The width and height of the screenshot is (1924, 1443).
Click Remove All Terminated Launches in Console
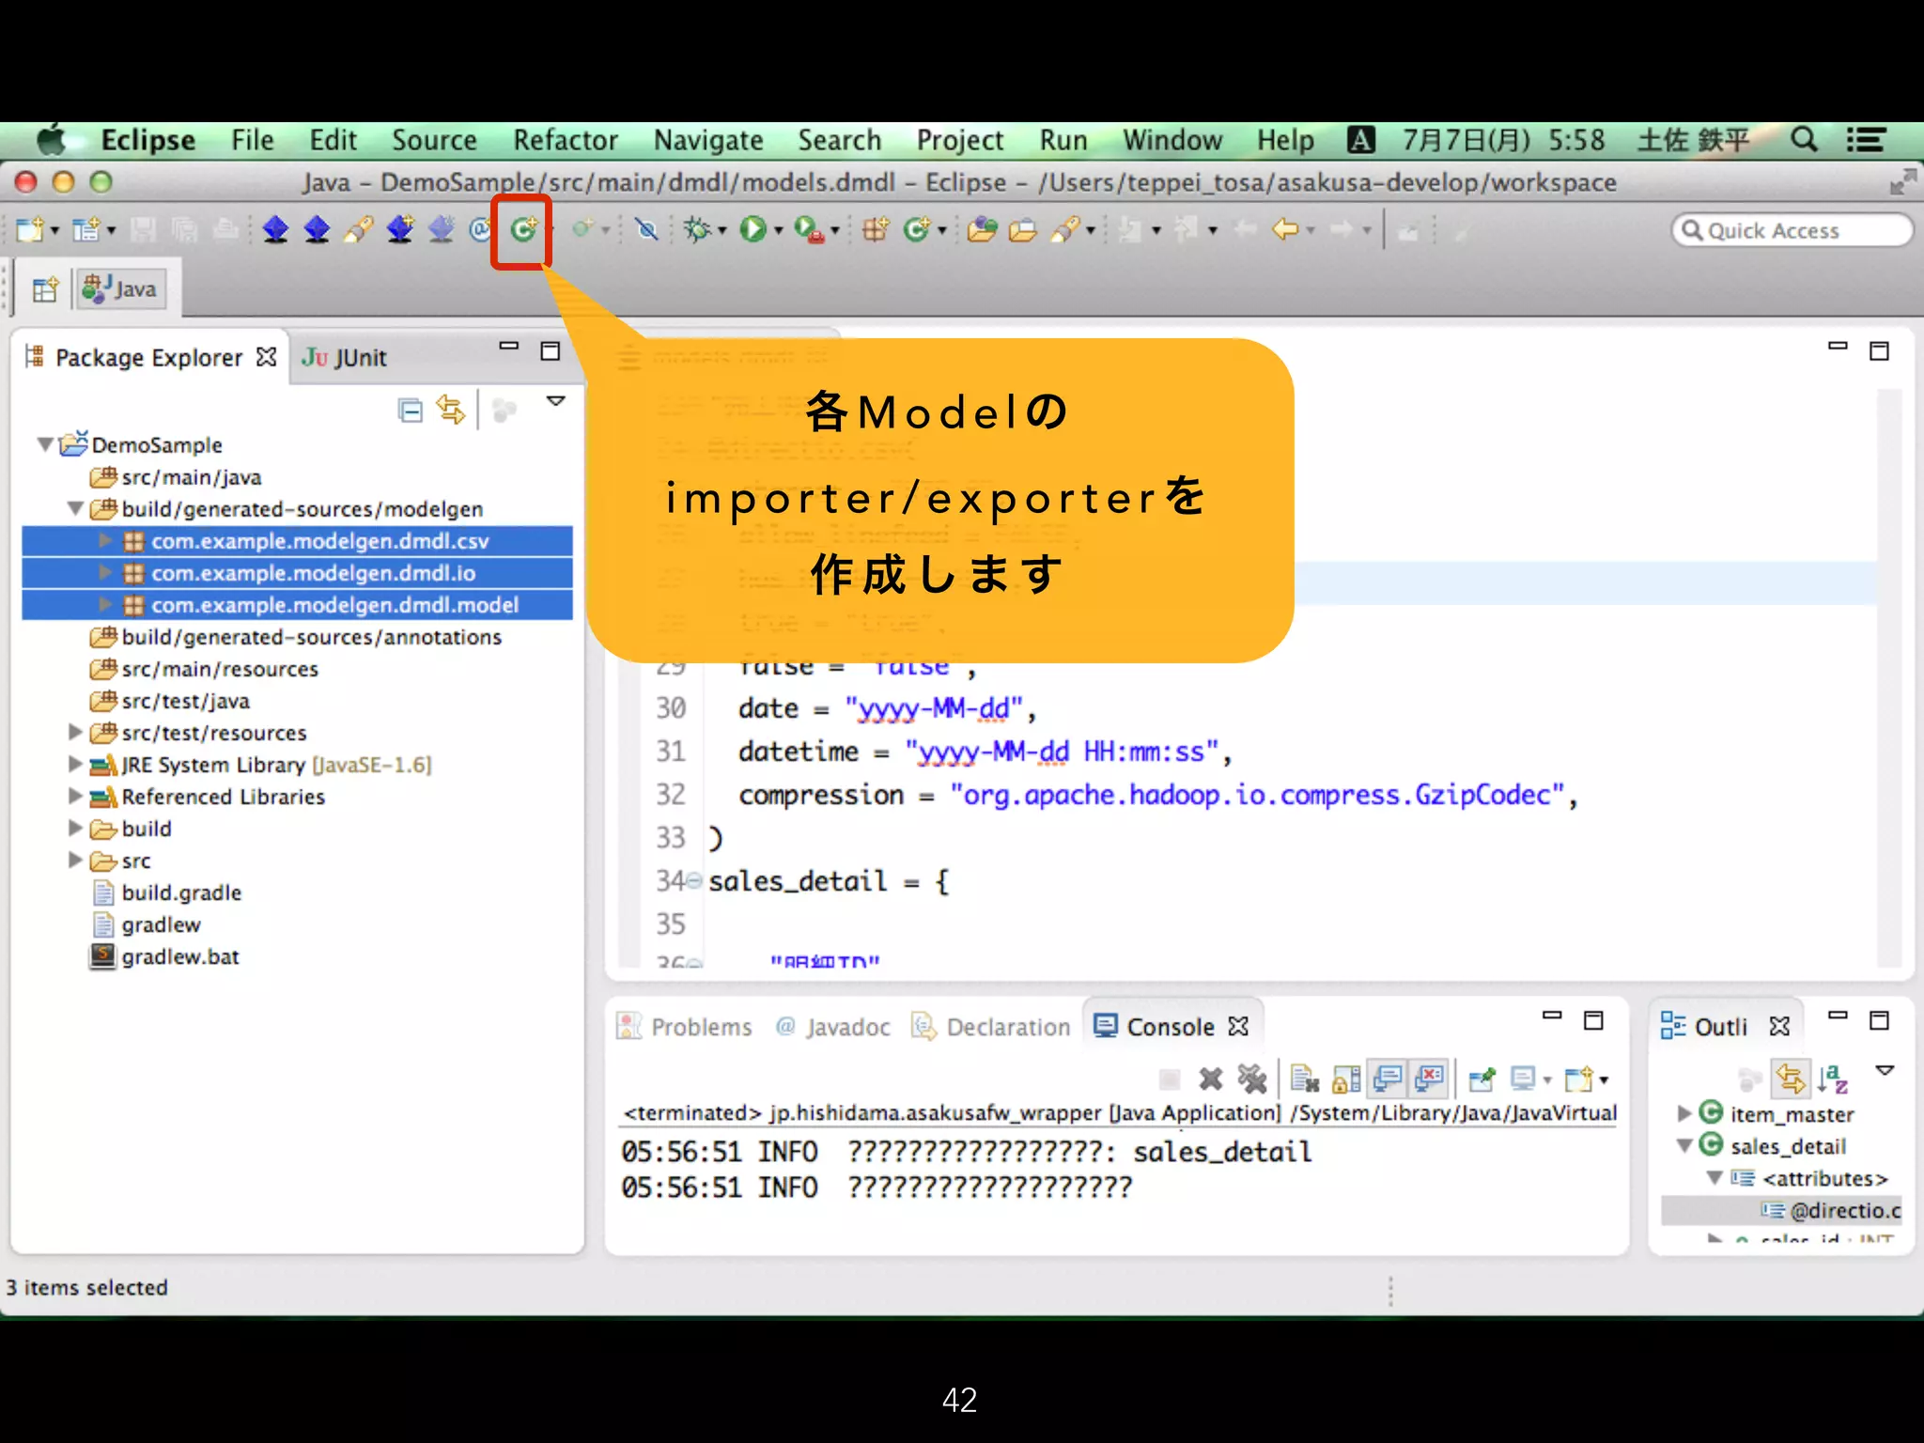1251,1079
